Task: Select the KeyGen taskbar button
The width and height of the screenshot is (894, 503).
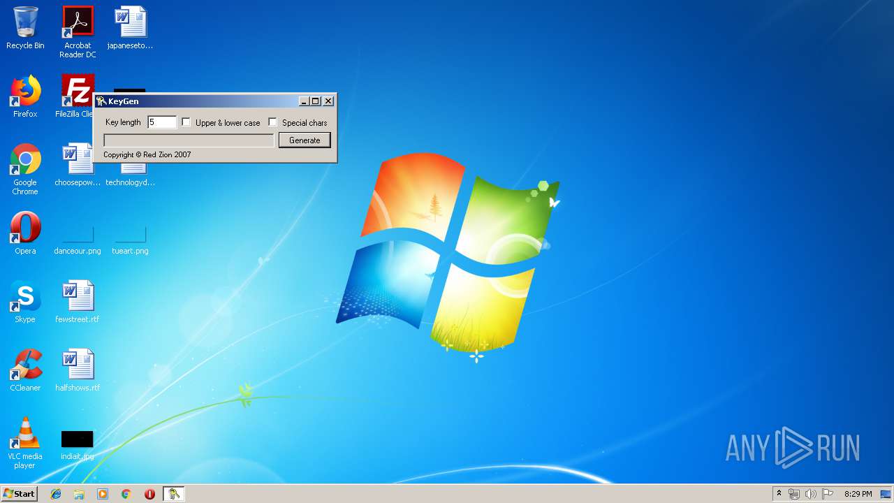Action: [x=174, y=494]
